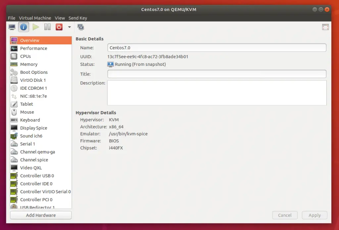Click the Video QXL monitor icon
Image resolution: width=339 pixels, height=230 pixels.
click(x=14, y=168)
